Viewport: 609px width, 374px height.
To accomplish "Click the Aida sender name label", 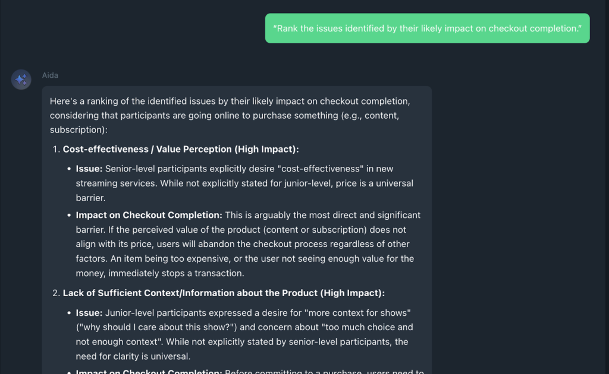I will click(x=50, y=75).
